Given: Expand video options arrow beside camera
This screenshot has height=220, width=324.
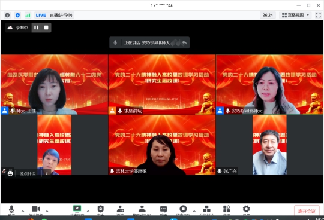Looking at the screenshot, I should click(47, 211).
